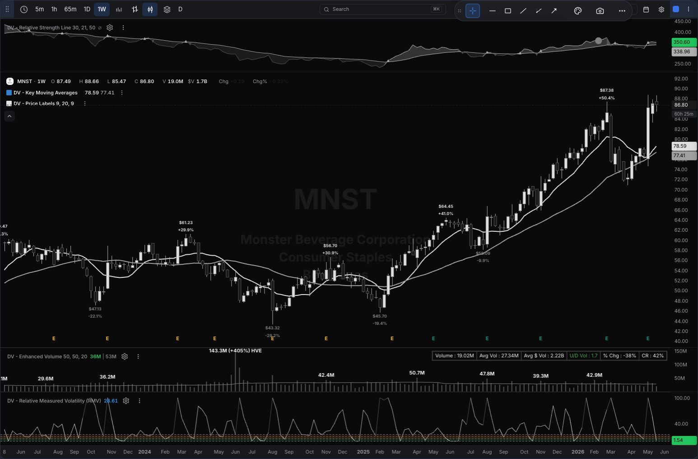The height and width of the screenshot is (459, 698).
Task: Select the dashed path drawing tool
Action: (x=539, y=10)
